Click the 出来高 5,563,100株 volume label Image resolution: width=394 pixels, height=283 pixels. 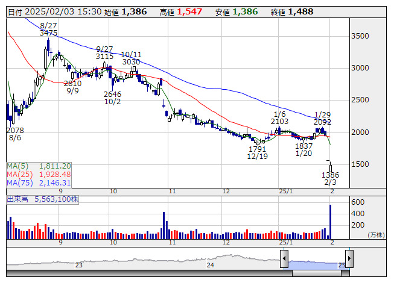(x=42, y=199)
